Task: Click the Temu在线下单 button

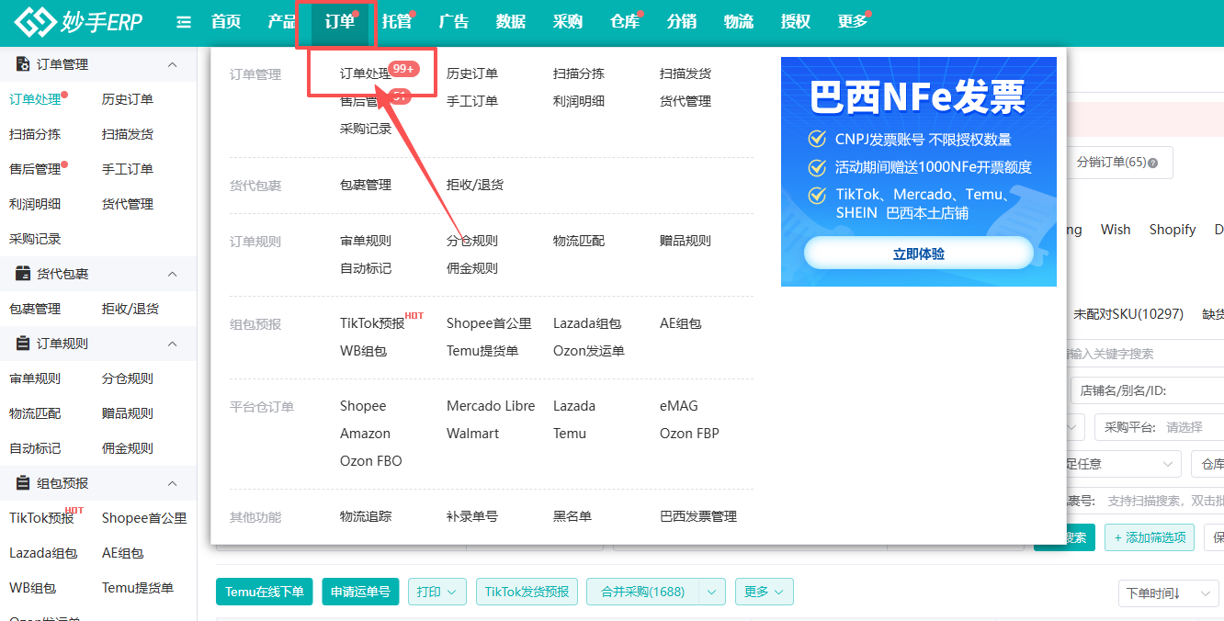Action: (265, 592)
